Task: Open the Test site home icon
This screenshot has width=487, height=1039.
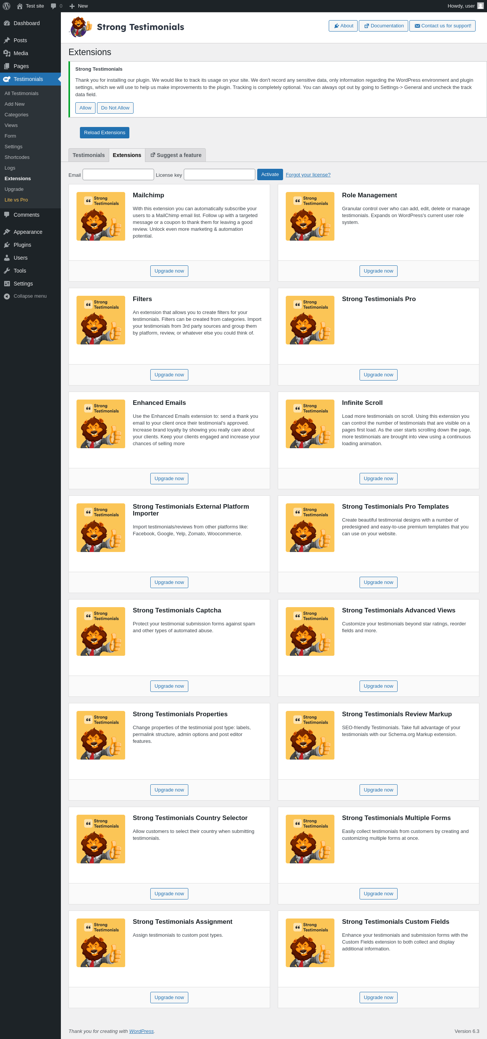Action: click(x=19, y=6)
